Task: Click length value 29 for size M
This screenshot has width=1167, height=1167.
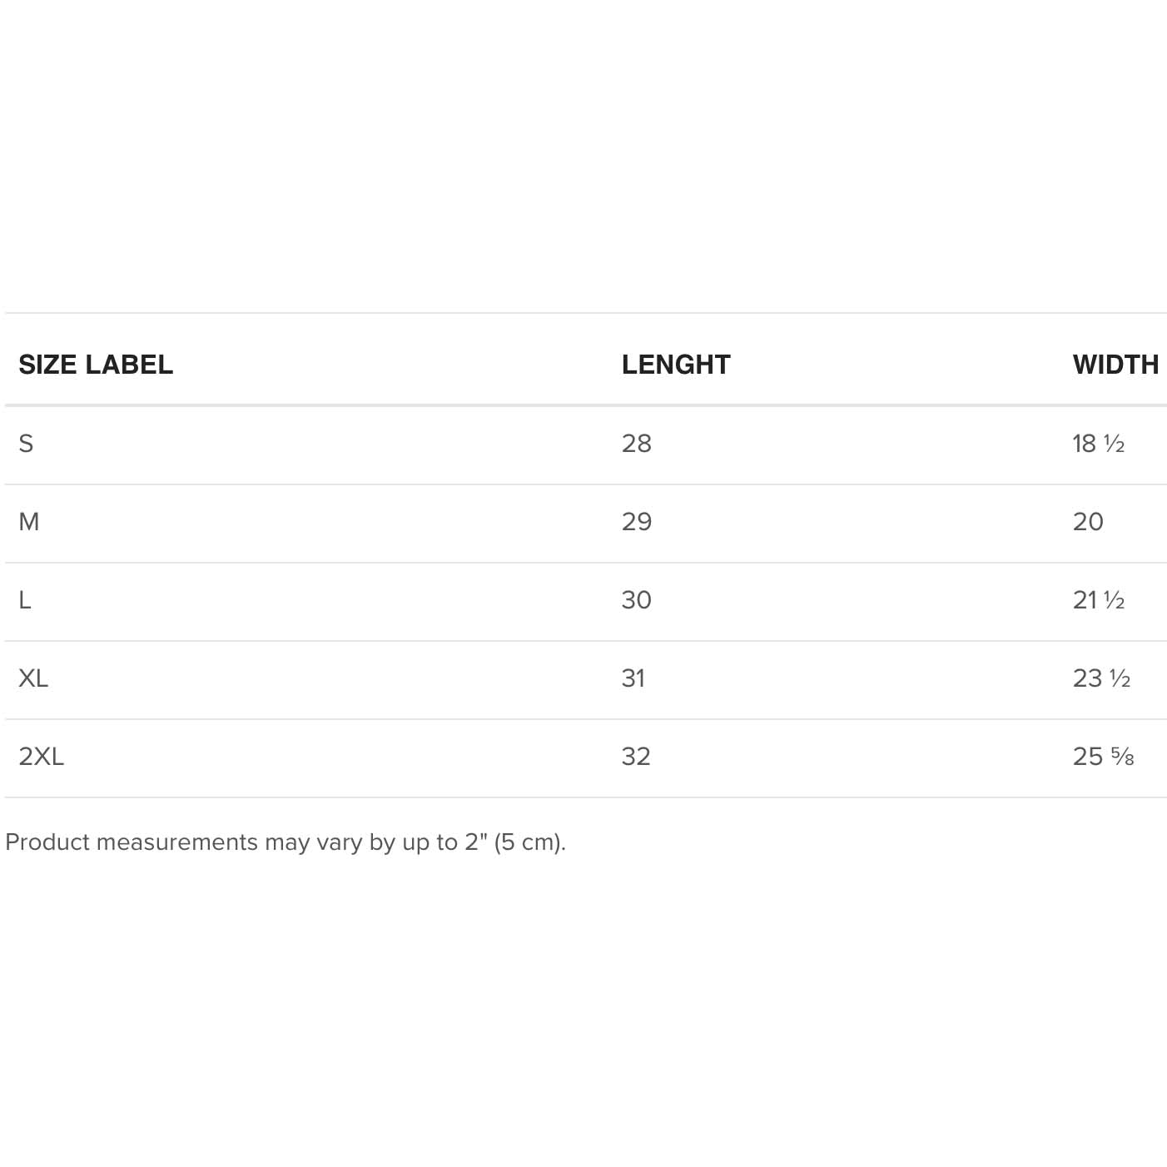Action: (x=636, y=522)
